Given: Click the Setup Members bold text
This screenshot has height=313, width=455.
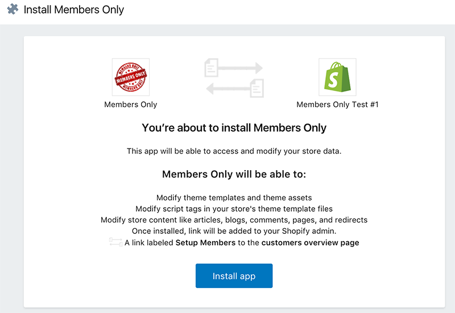Looking at the screenshot, I should click(205, 243).
